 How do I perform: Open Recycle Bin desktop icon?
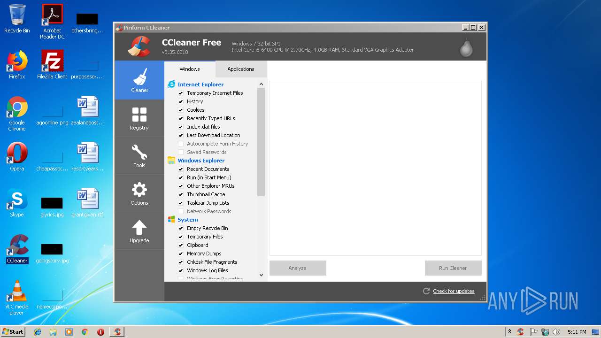click(x=17, y=19)
